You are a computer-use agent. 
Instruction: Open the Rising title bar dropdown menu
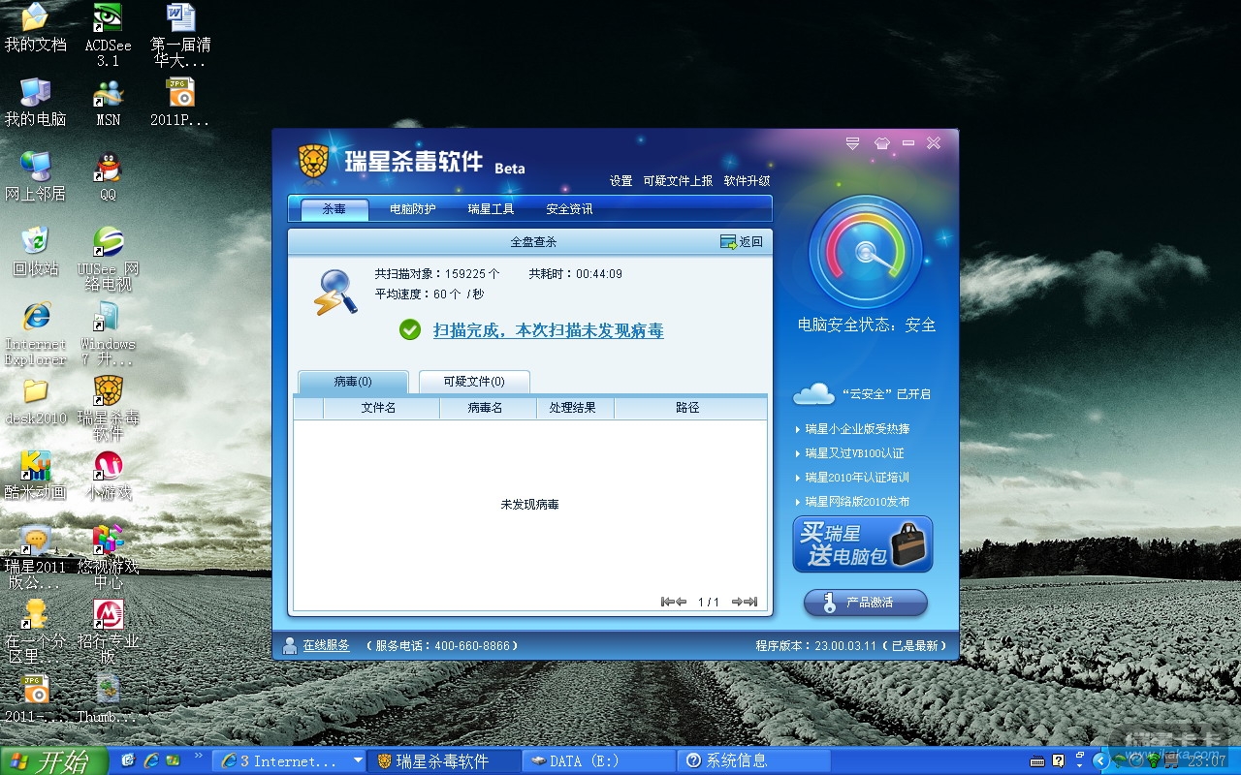(x=852, y=143)
